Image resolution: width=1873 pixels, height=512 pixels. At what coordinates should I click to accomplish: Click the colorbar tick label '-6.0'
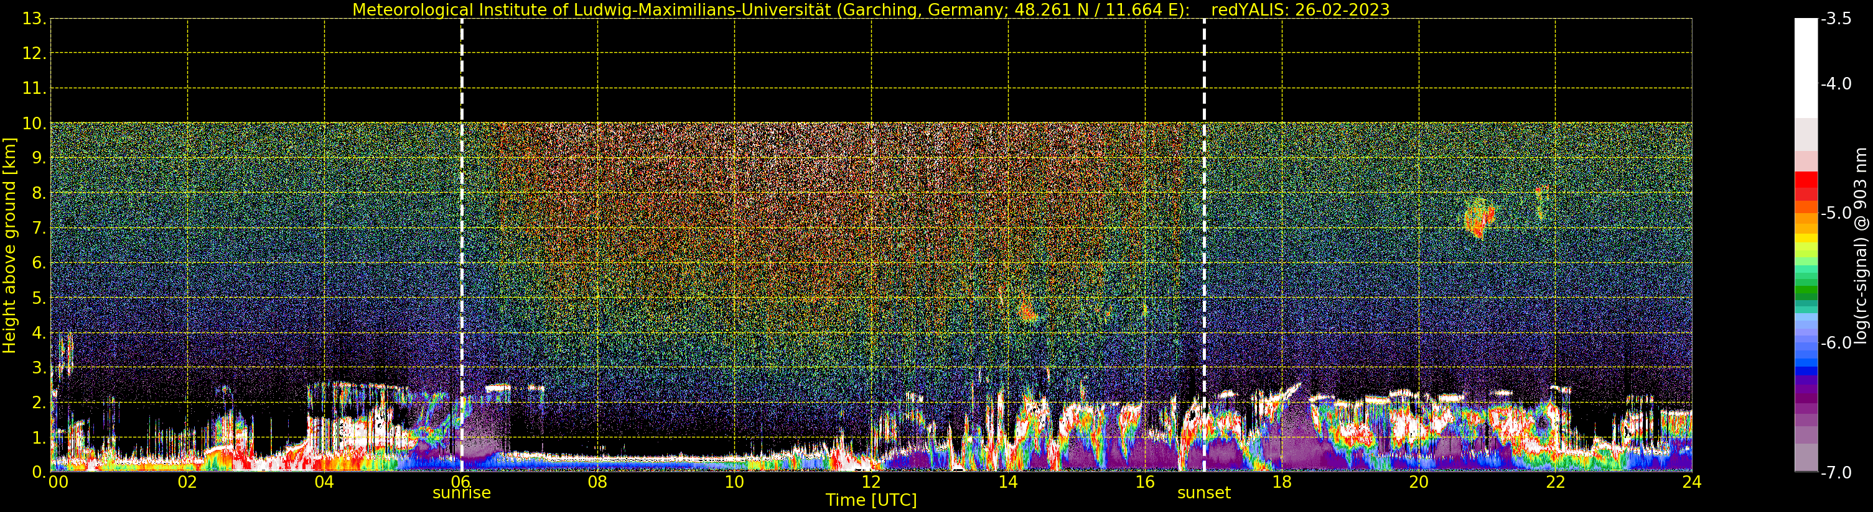(x=1836, y=343)
